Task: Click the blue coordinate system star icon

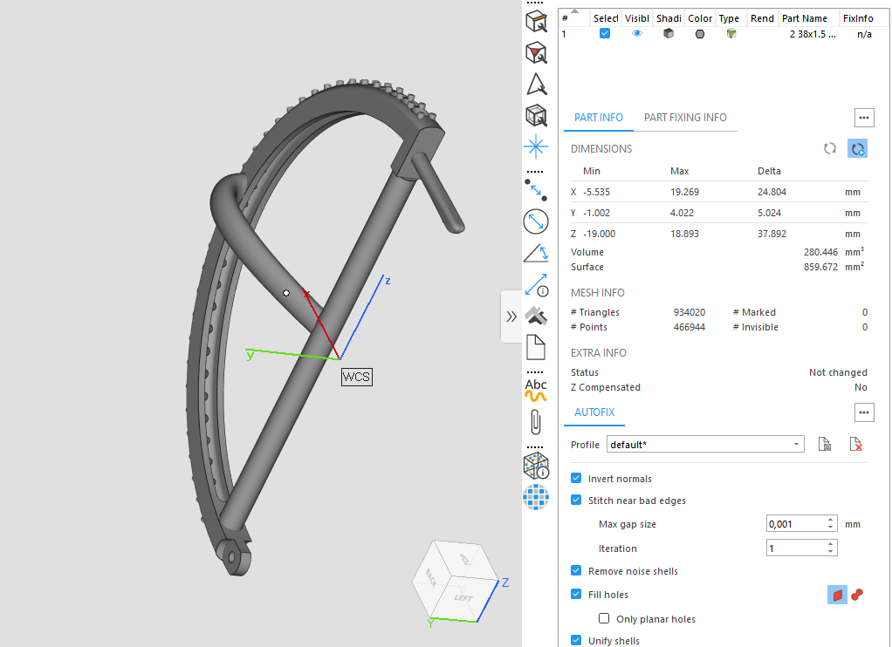Action: click(x=535, y=146)
